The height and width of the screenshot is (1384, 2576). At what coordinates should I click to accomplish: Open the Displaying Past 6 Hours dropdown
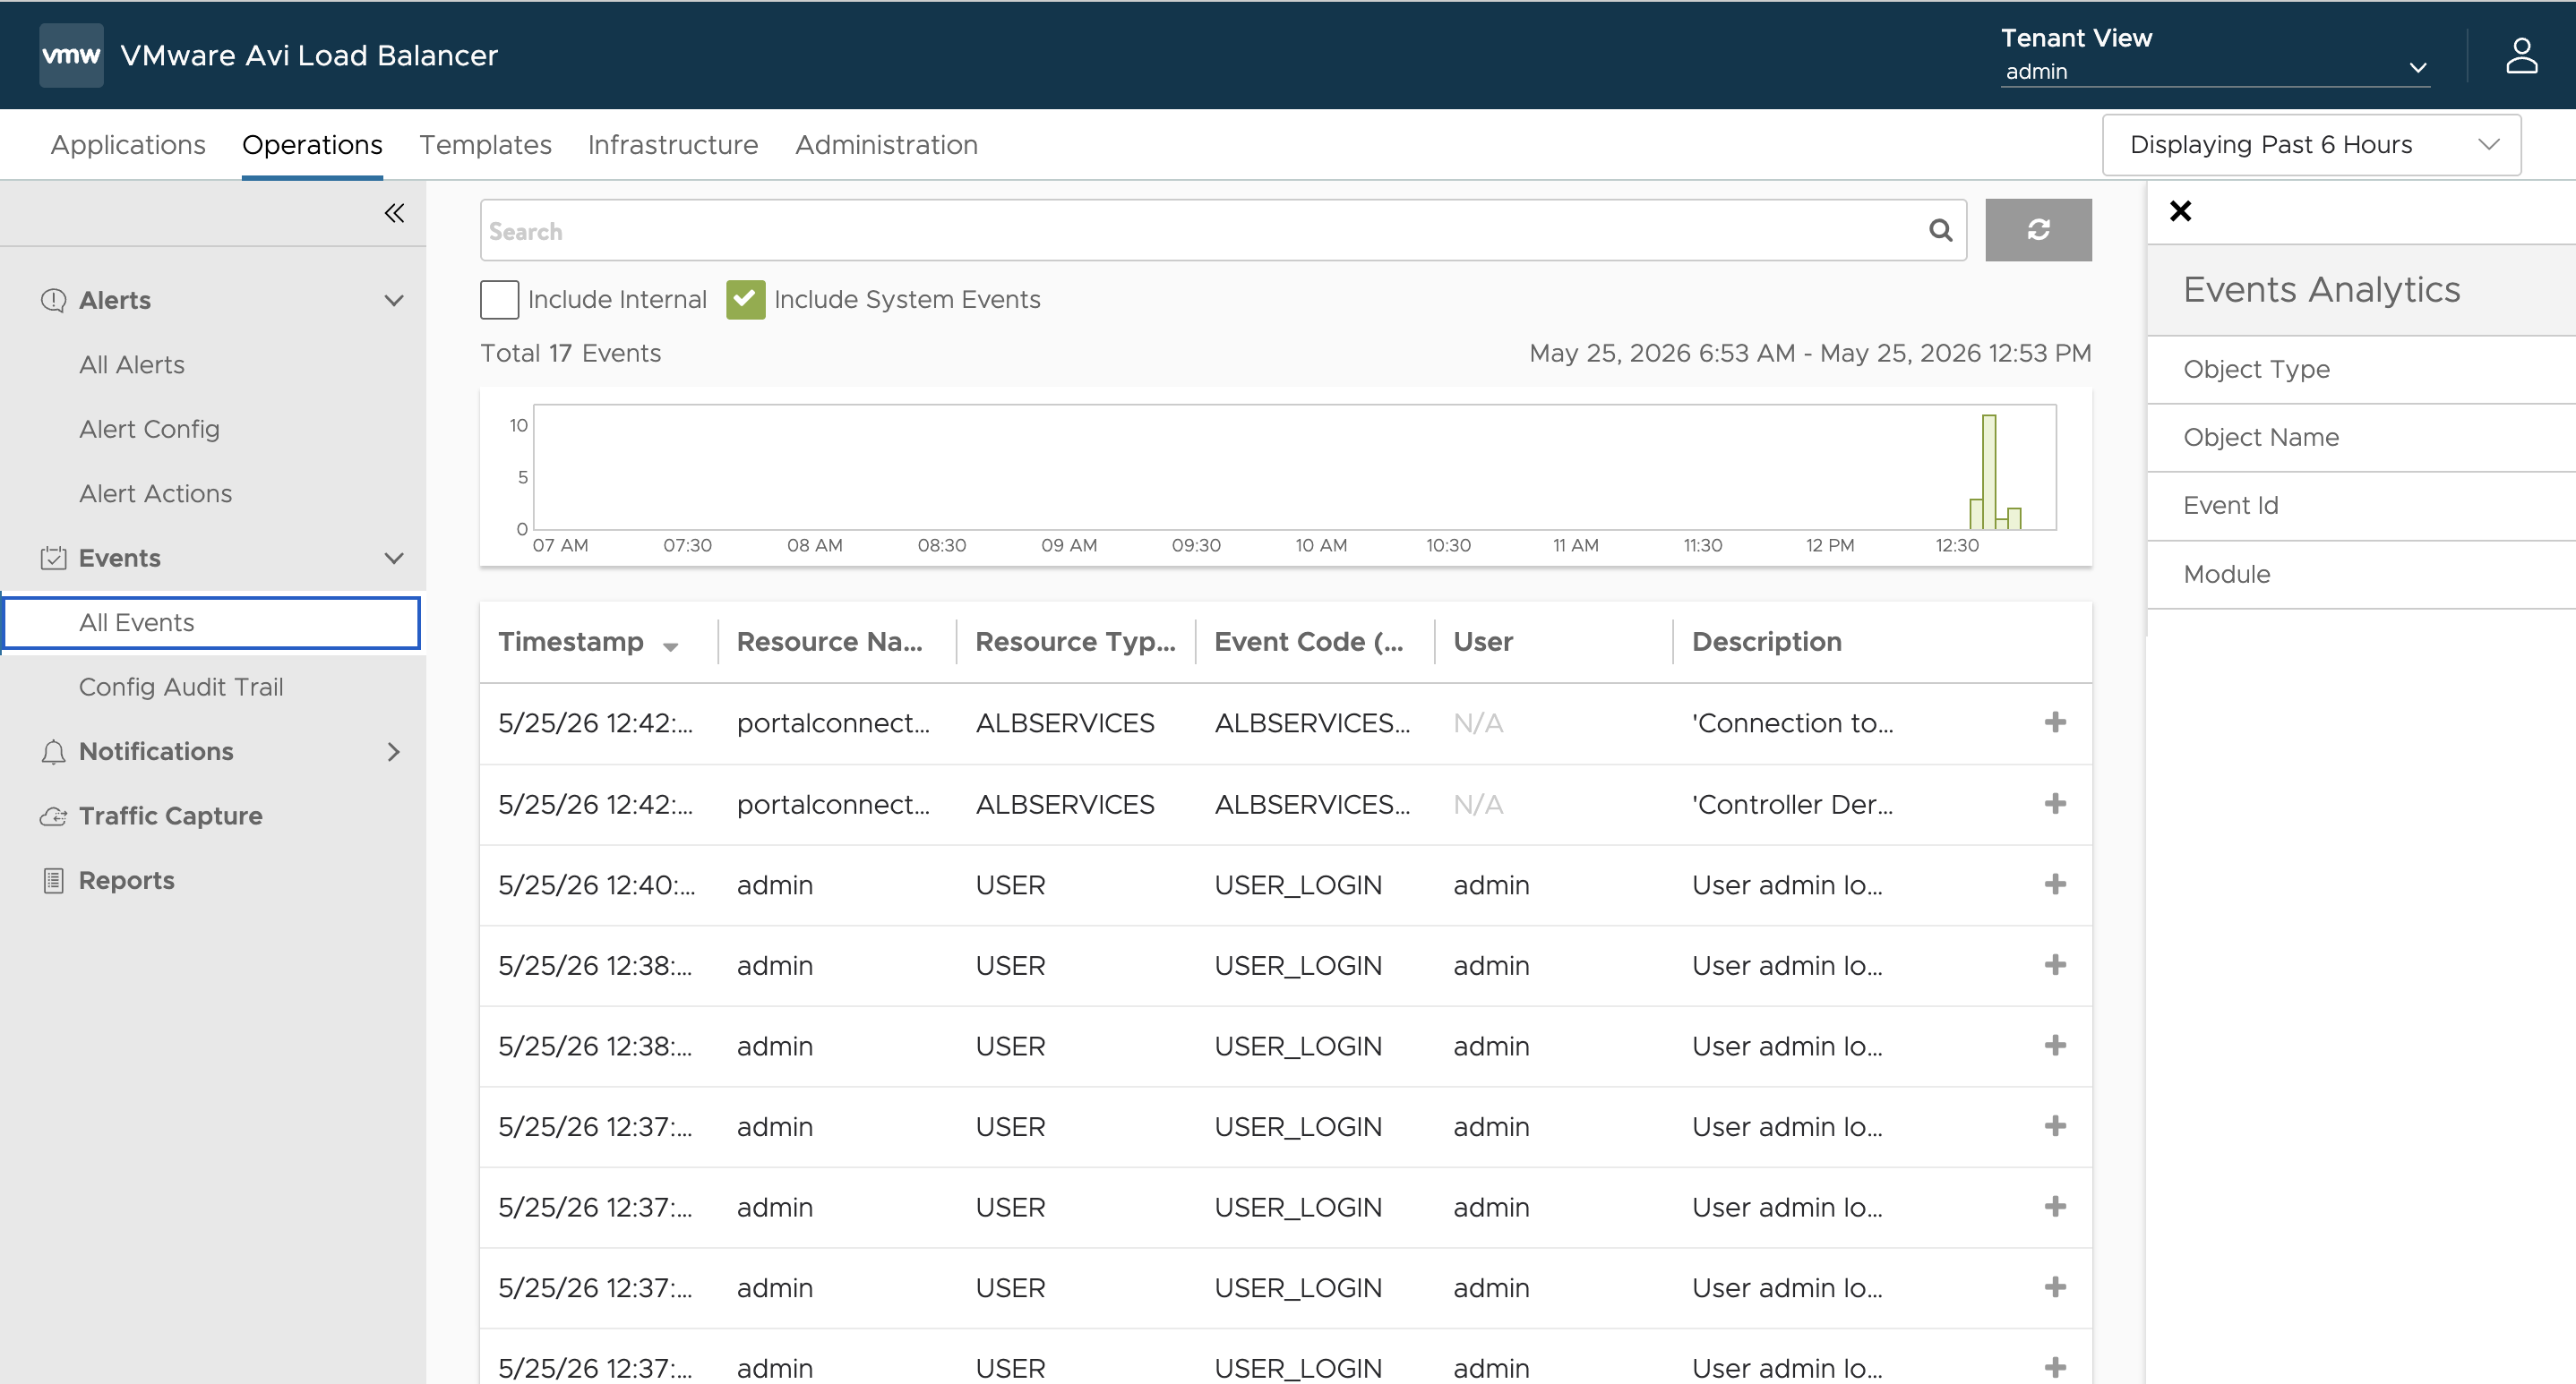[x=2311, y=145]
